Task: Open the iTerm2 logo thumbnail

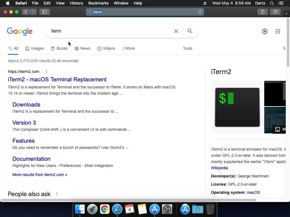Action: click(237, 107)
